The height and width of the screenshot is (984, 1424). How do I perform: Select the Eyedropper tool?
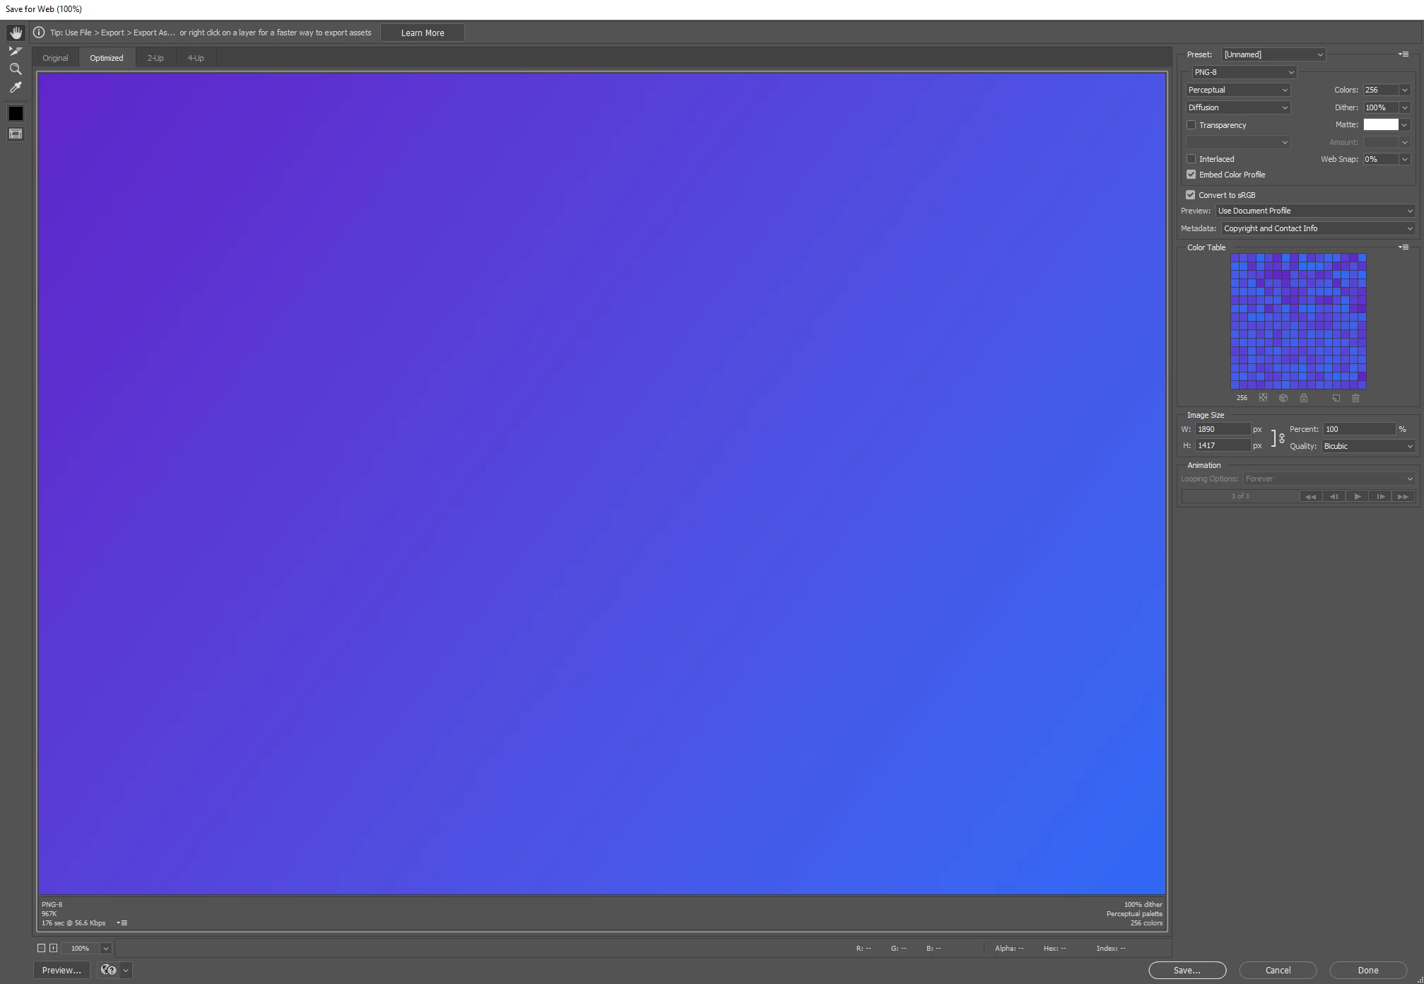point(16,88)
